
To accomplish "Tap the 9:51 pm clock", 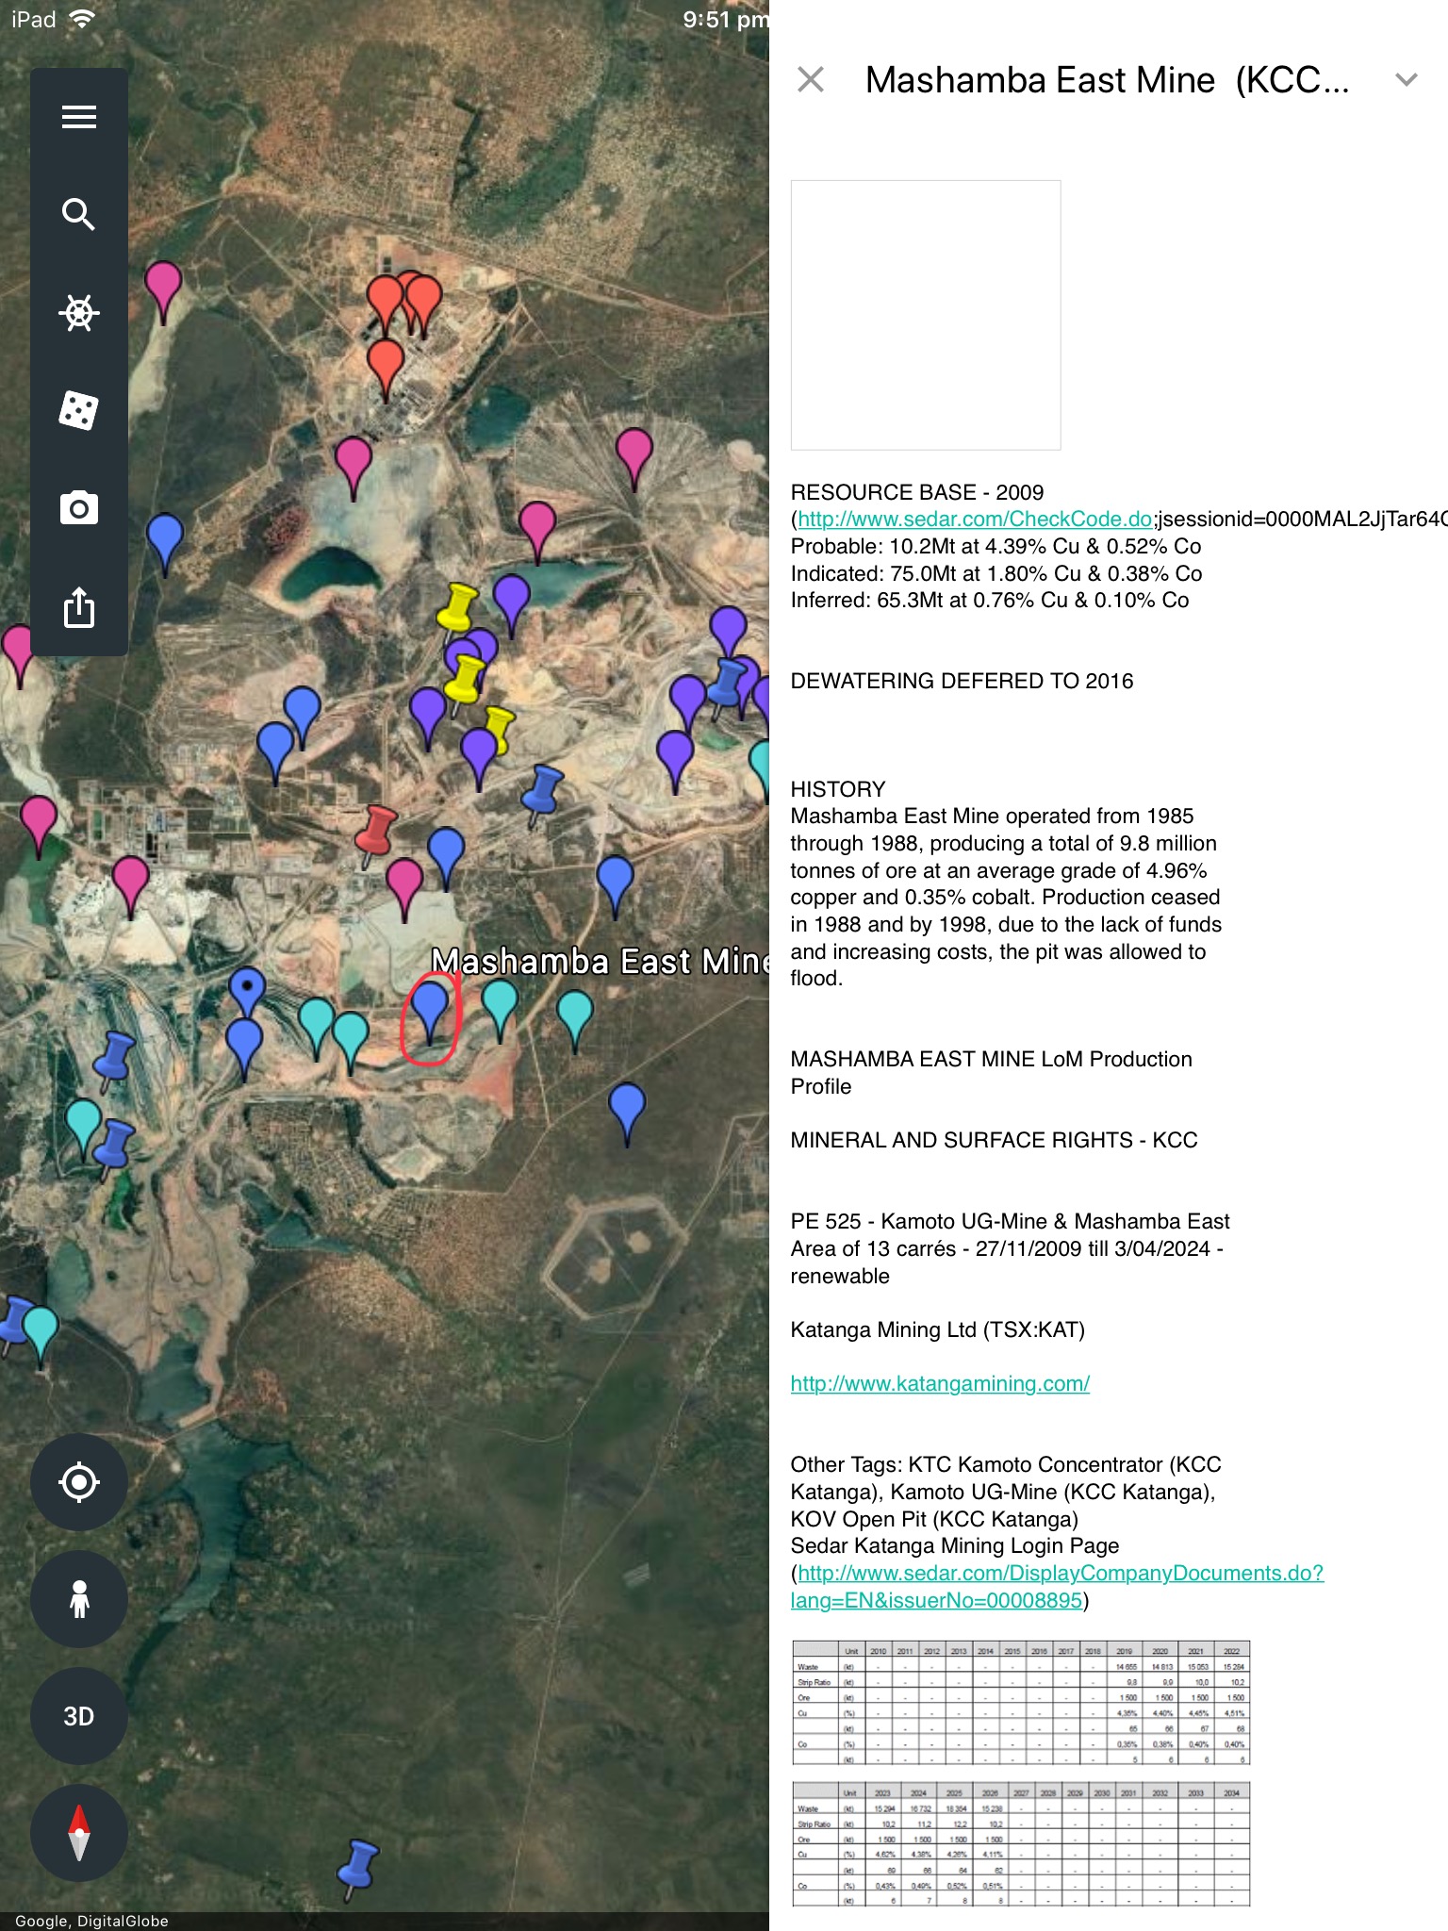I will (725, 20).
